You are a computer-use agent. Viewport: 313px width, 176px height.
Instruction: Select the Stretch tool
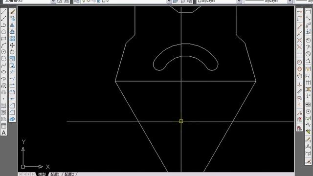tap(12, 66)
